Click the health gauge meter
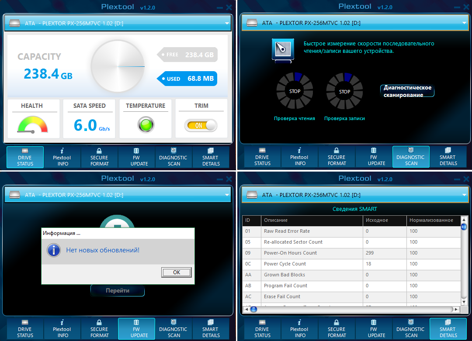 tap(32, 125)
